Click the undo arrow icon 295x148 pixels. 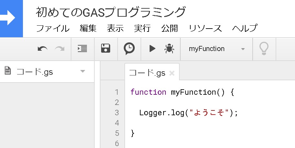click(42, 49)
